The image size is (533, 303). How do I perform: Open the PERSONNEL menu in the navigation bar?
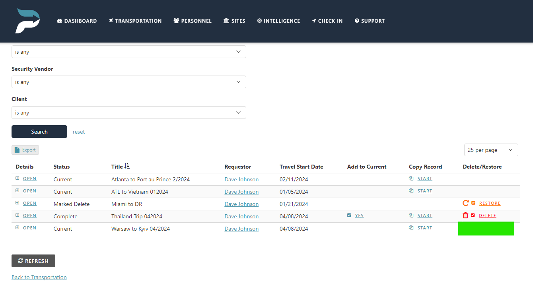(x=193, y=21)
